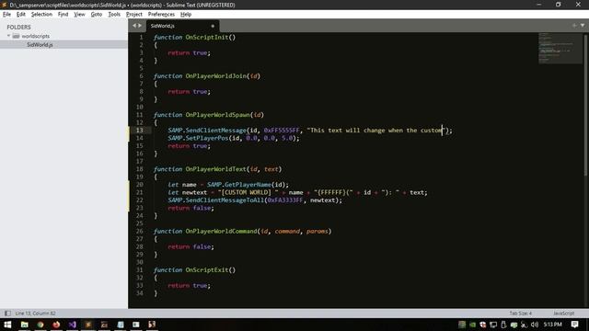Click Sublime Text taskbar icon
The width and height of the screenshot is (589, 331).
tap(88, 325)
